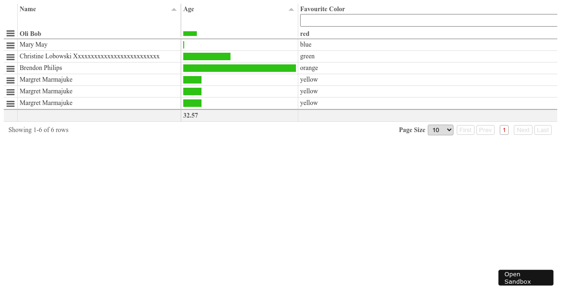Viewport: 561px width, 294px height.
Task: Open Sandbox via the black button
Action: tap(526, 278)
